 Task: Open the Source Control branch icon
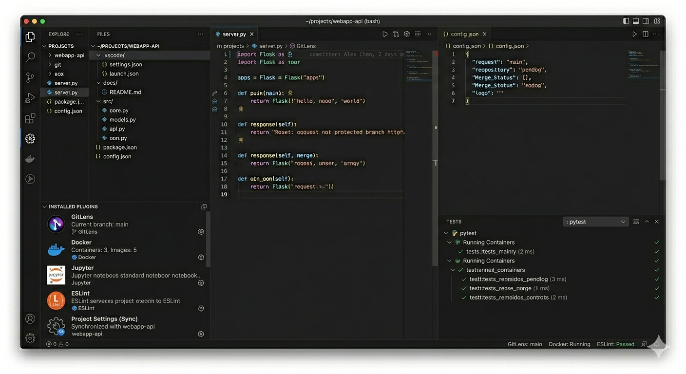30,77
